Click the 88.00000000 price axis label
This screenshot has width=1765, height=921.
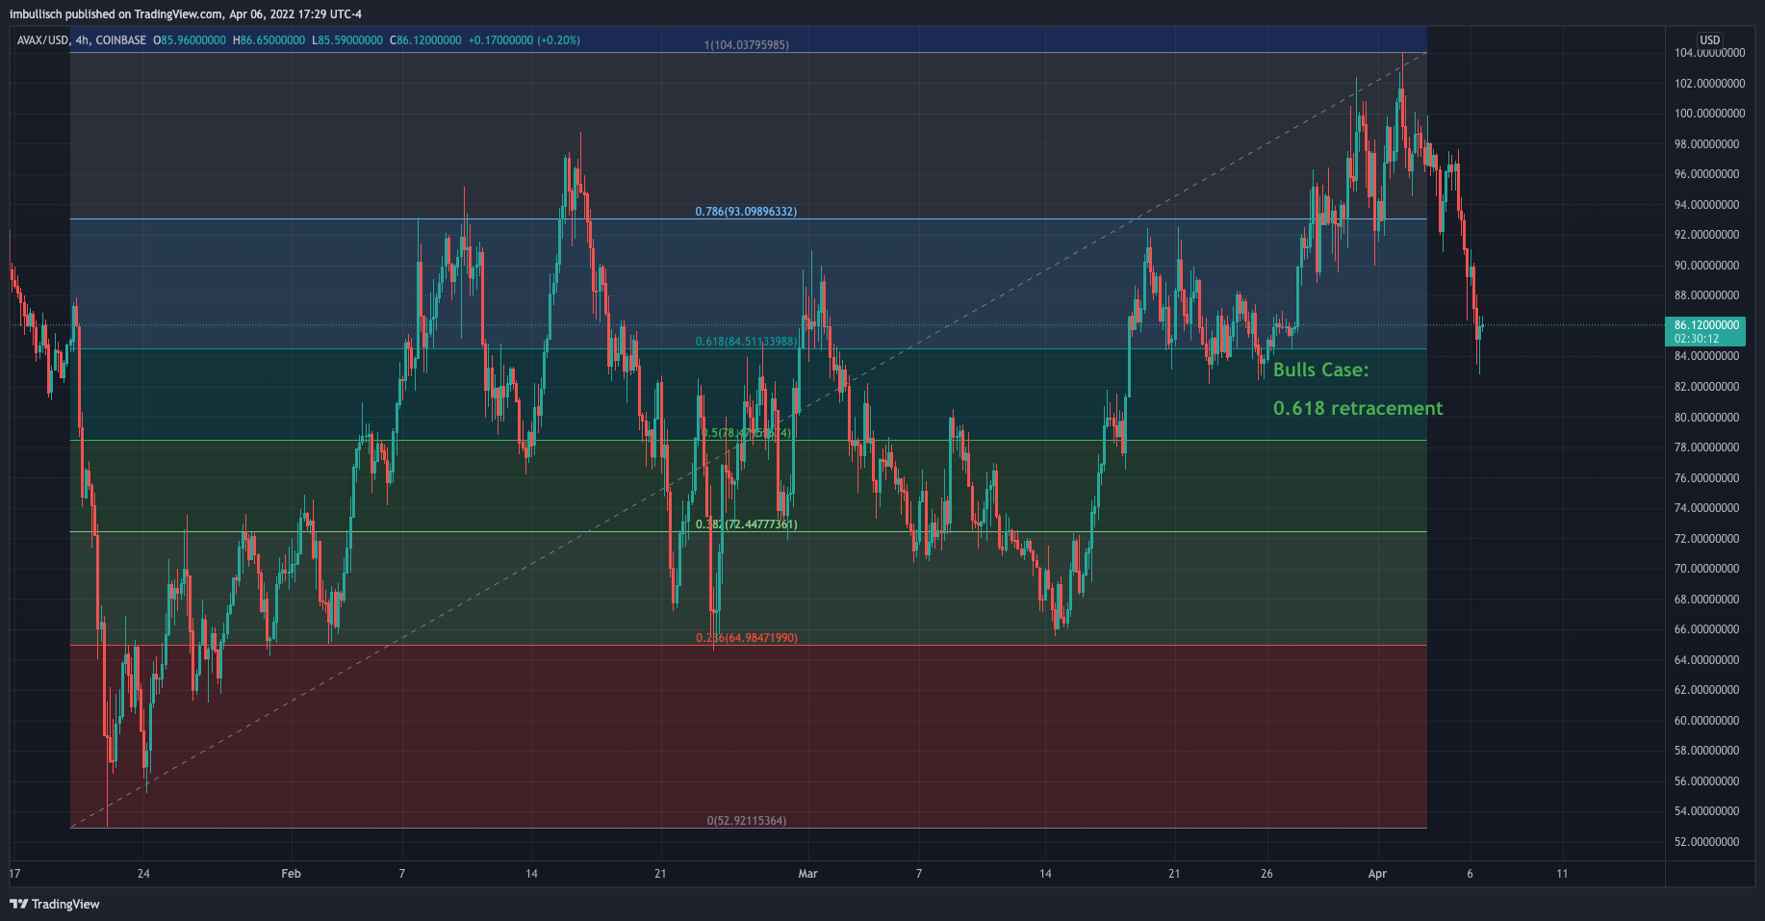pyautogui.click(x=1709, y=295)
